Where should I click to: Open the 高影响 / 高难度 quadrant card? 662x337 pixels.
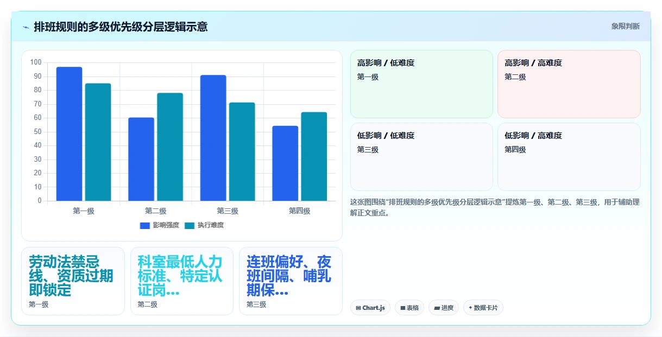(x=569, y=84)
